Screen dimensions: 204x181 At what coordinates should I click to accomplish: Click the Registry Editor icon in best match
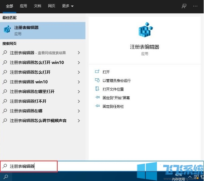coord(7,29)
